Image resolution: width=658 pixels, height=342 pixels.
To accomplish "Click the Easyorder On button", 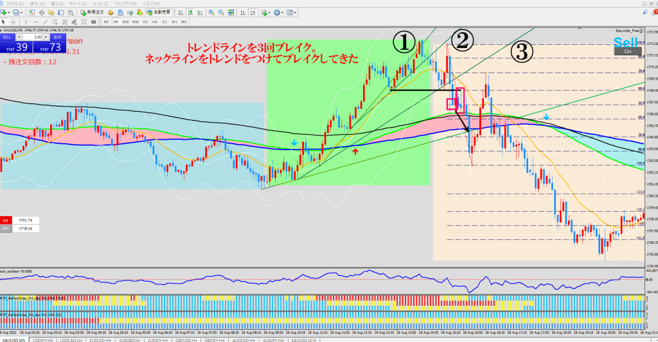I will pyautogui.click(x=628, y=51).
